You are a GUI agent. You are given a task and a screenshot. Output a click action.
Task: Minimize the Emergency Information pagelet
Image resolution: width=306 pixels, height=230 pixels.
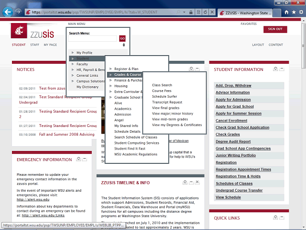point(85,159)
